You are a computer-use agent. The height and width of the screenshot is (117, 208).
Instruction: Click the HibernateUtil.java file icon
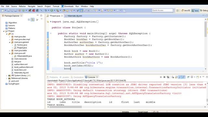coord(15,56)
